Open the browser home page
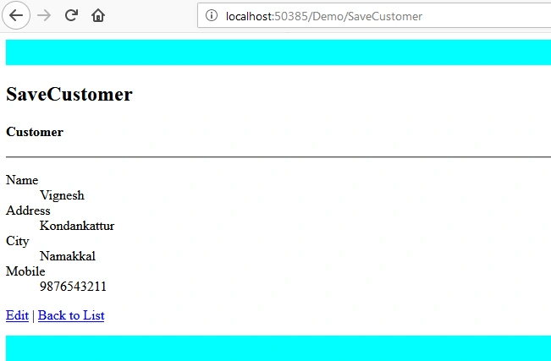551x361 pixels. (98, 15)
